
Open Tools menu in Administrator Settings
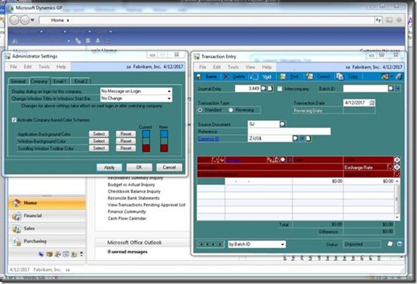[x=44, y=67]
